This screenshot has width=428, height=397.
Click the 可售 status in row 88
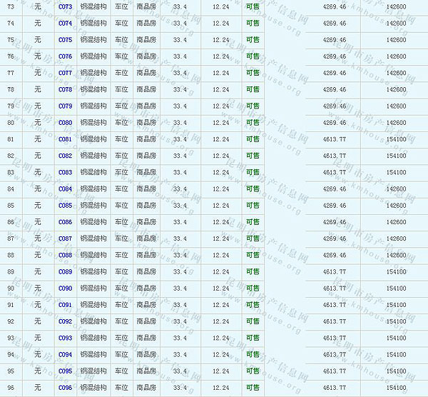pyautogui.click(x=253, y=255)
